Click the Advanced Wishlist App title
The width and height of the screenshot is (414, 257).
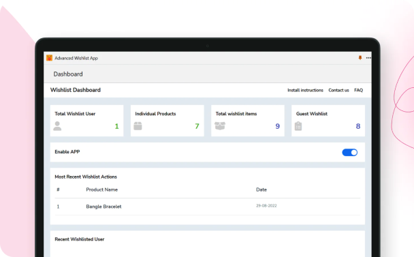(76, 58)
